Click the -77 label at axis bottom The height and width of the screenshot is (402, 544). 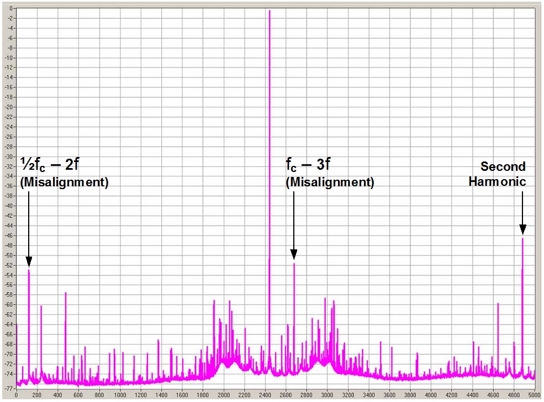coord(9,388)
